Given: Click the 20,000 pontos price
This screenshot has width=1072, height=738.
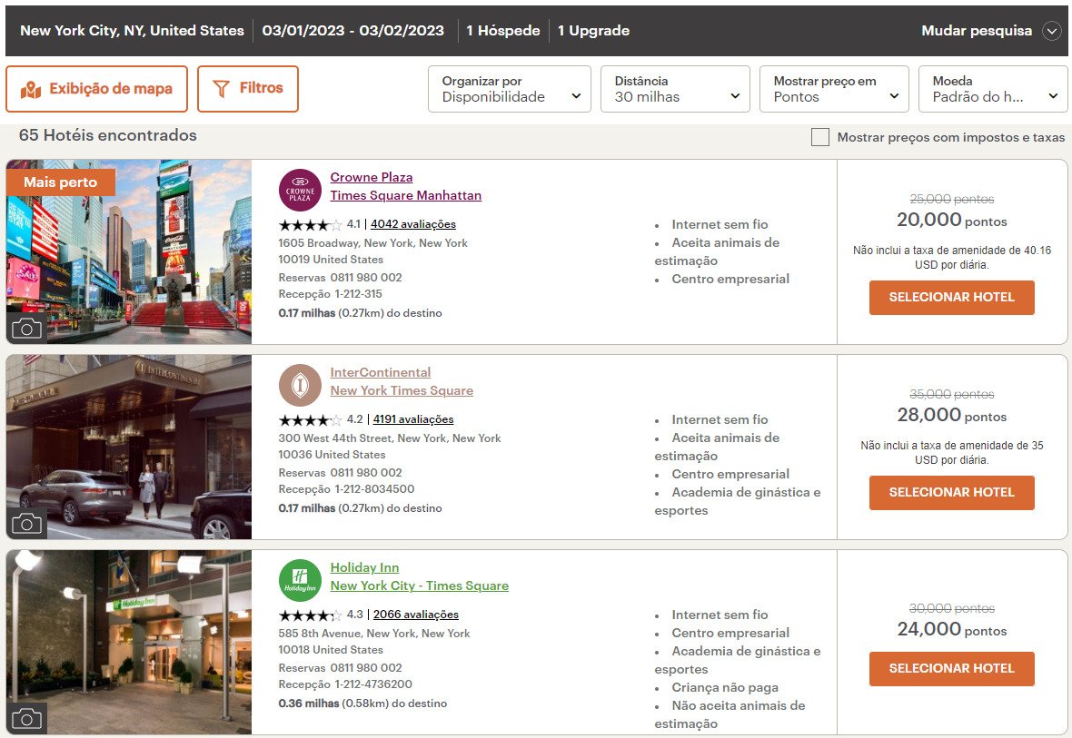Looking at the screenshot, I should (x=952, y=220).
